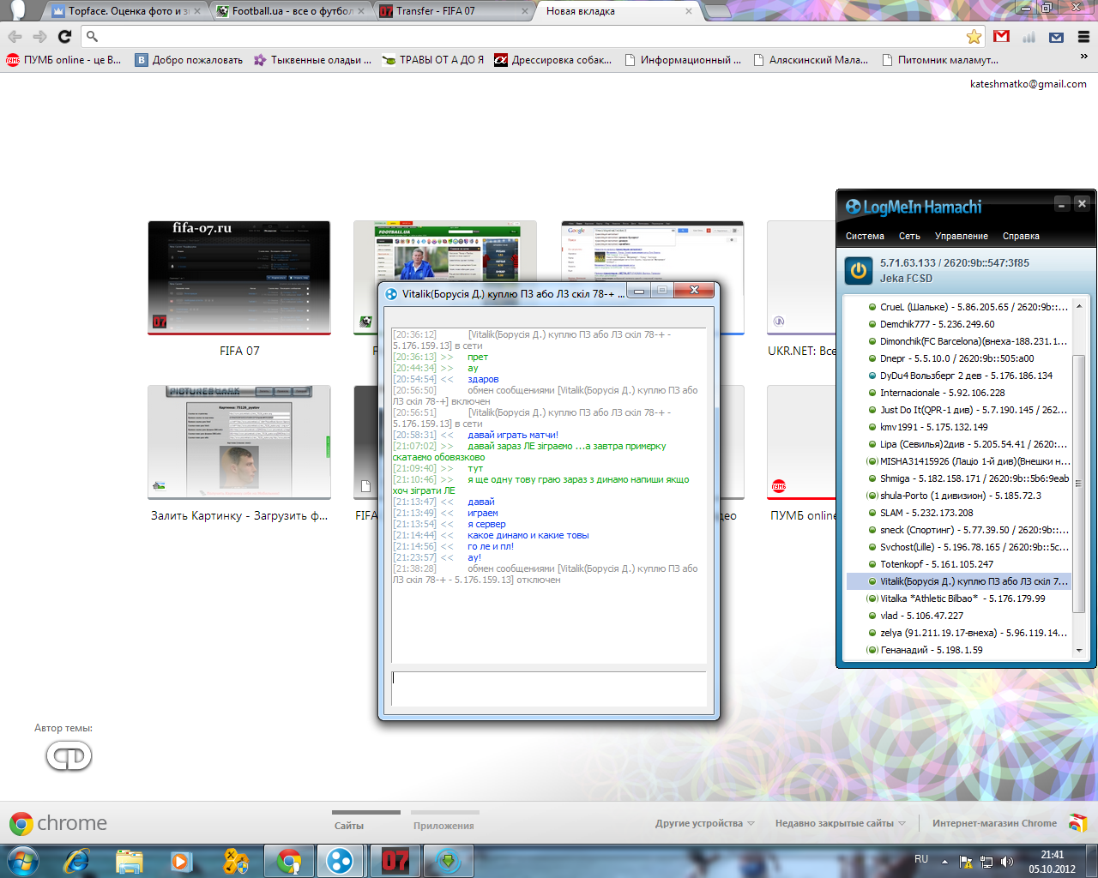The height and width of the screenshot is (878, 1098).
Task: Click the Chrome forward arrow
Action: tap(39, 36)
